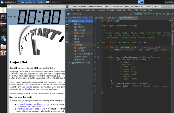Select java-skill-tests.iml file in tree
The height and width of the screenshot is (113, 174).
[x=84, y=54]
